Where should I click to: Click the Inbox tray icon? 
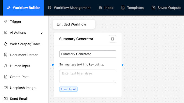click(x=100, y=8)
